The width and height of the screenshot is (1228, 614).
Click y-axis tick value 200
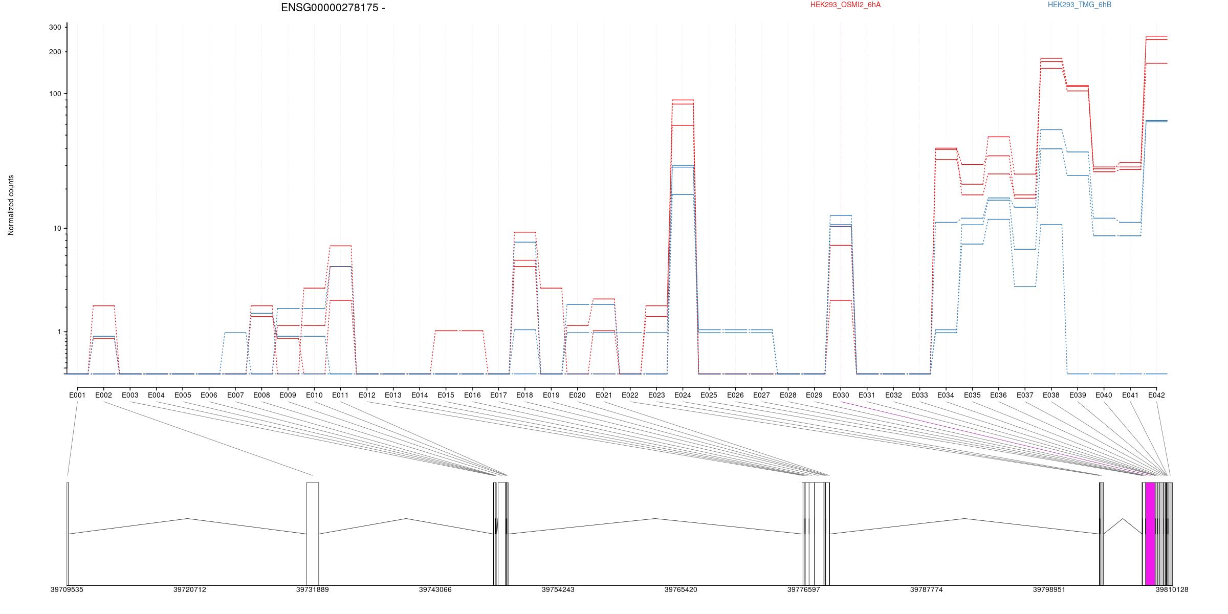(55, 52)
